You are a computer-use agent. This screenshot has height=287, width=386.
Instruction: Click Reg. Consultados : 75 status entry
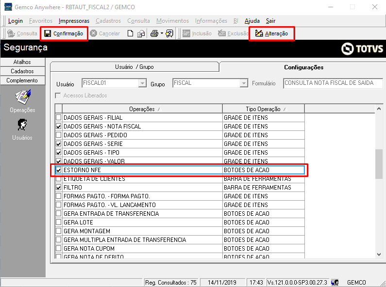point(171,283)
